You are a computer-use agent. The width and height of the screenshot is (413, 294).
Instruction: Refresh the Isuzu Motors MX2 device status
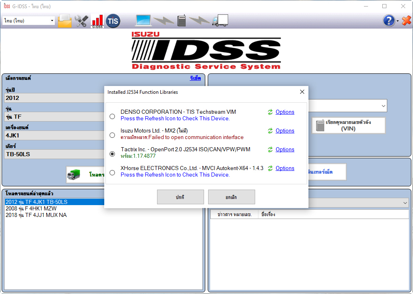click(x=270, y=131)
